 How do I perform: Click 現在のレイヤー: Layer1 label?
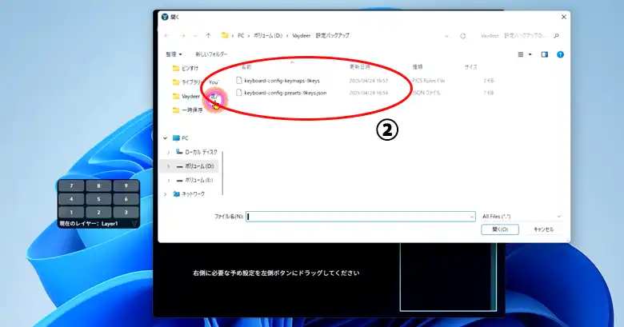point(89,224)
